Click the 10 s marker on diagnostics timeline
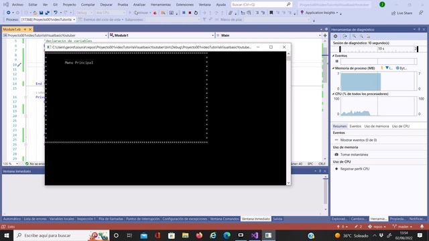 pyautogui.click(x=381, y=49)
